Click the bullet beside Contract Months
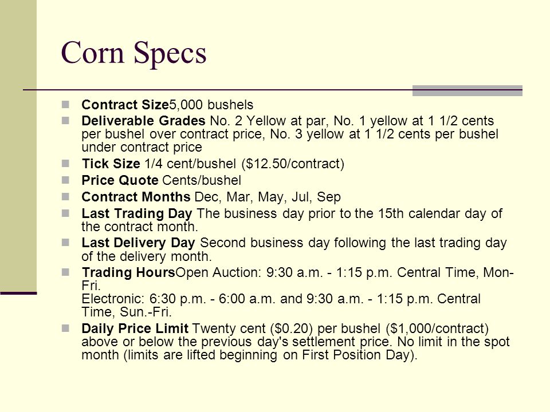The image size is (550, 412). [65, 196]
